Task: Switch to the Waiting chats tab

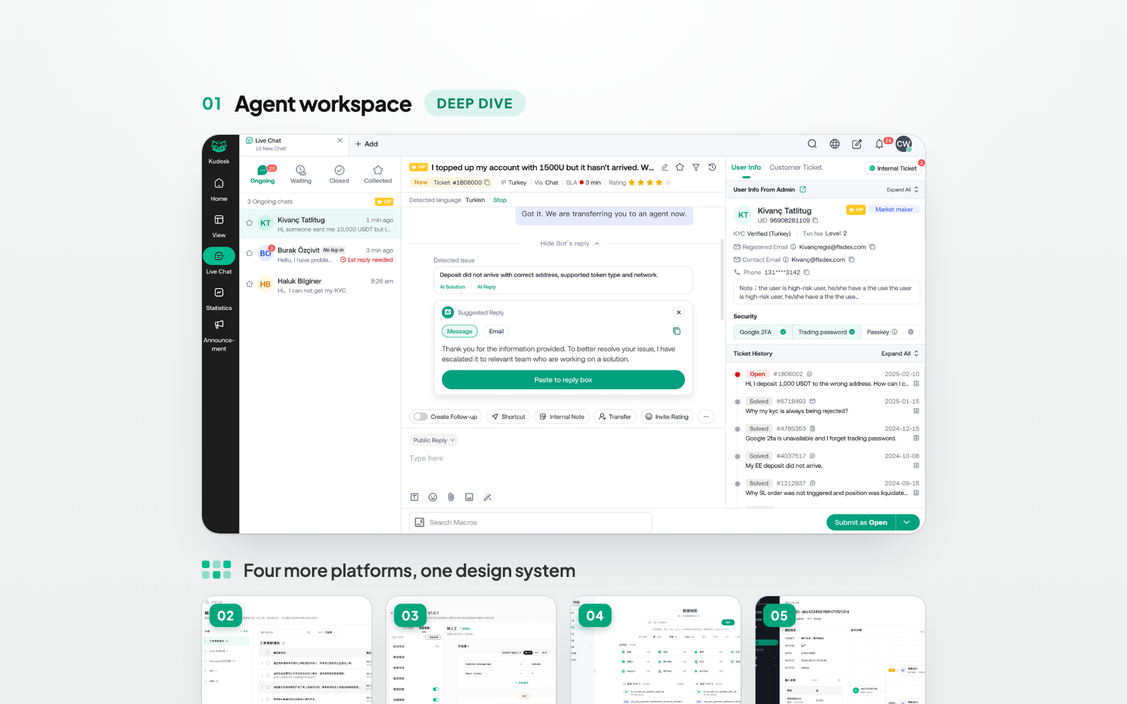Action: click(300, 174)
